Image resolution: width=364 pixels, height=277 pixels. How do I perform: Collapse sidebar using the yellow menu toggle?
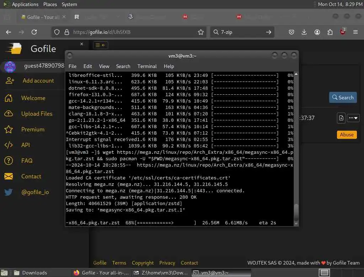pyautogui.click(x=101, y=45)
